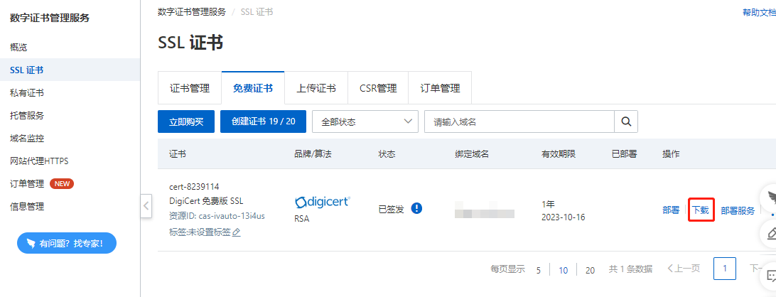
Task: Click the 立即购买 button
Action: [186, 121]
